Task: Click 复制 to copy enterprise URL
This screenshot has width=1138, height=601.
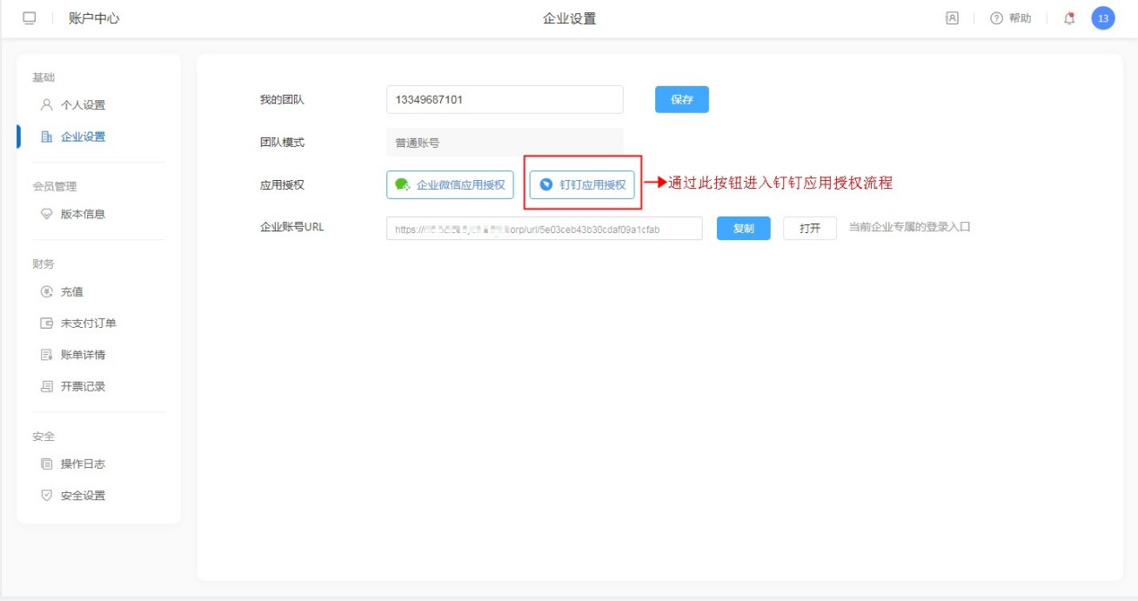Action: 743,228
